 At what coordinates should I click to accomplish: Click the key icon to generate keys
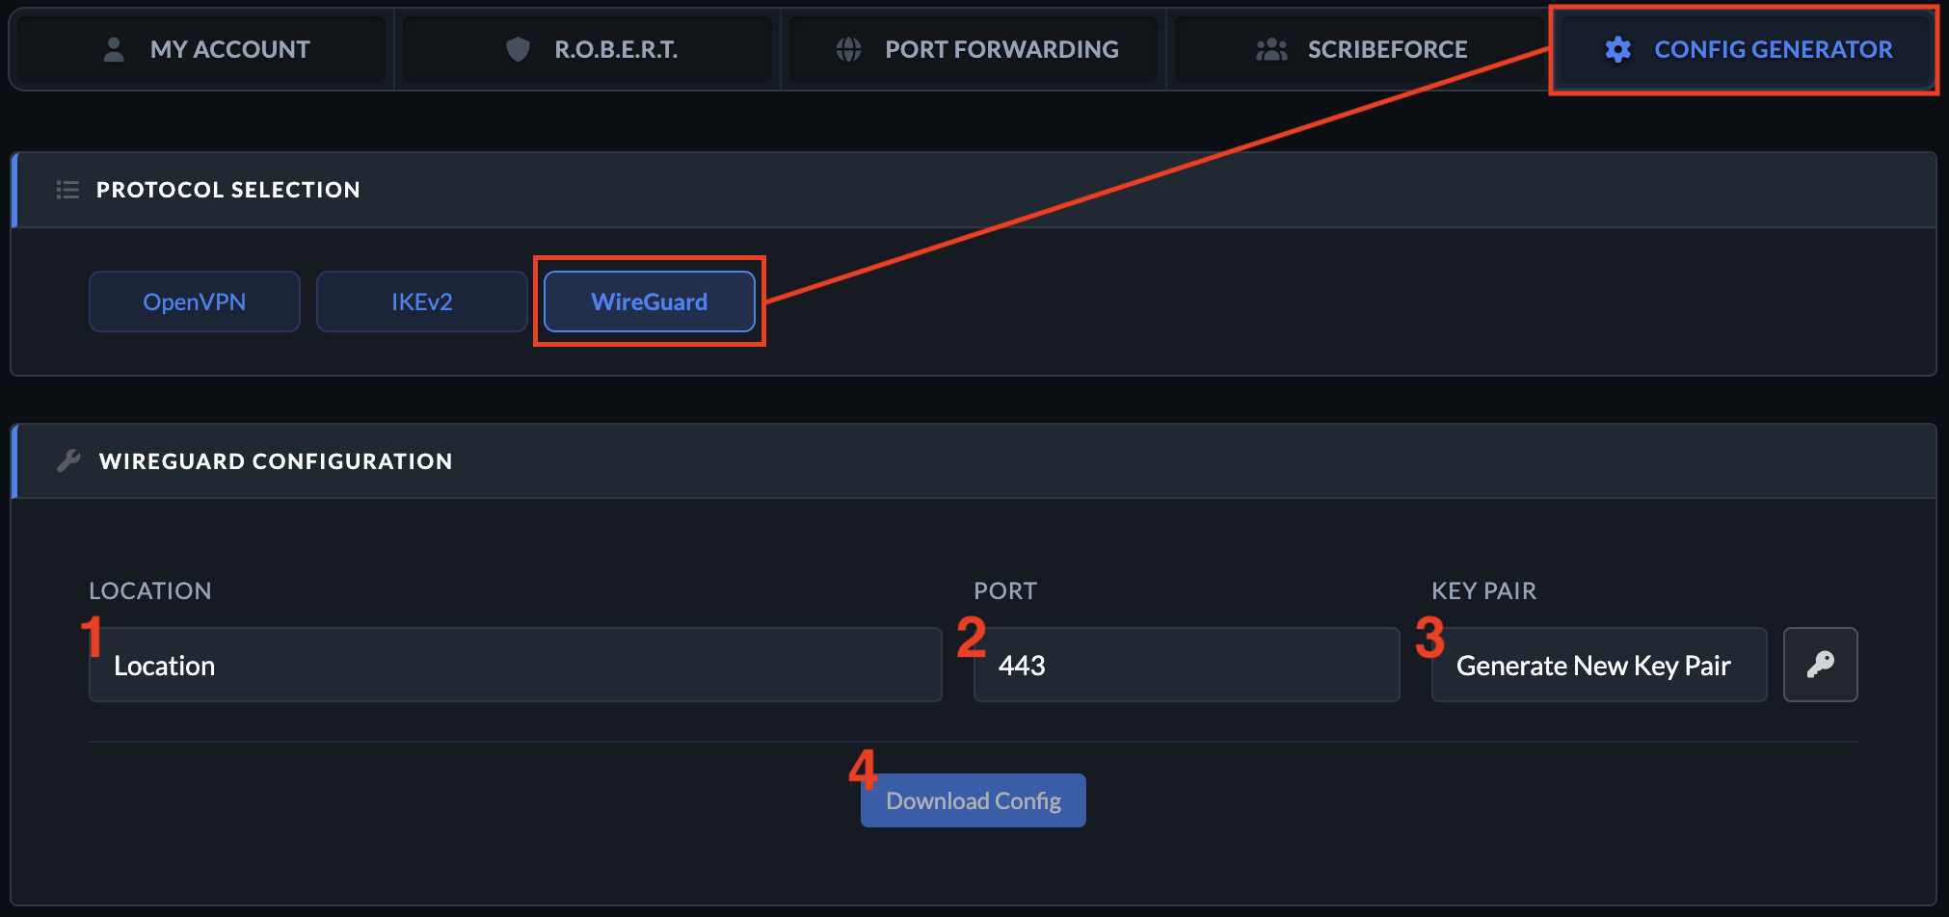(1819, 665)
